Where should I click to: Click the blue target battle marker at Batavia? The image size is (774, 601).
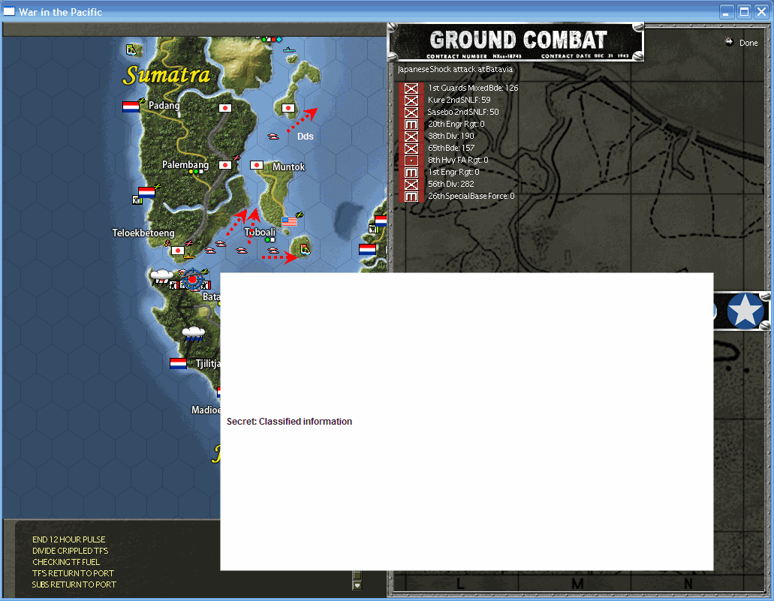192,279
